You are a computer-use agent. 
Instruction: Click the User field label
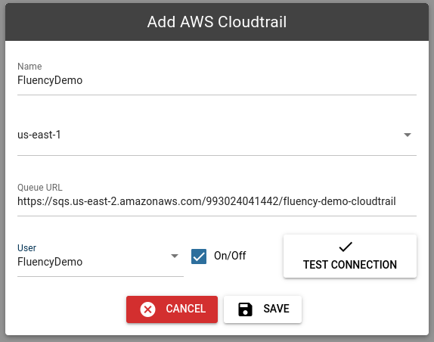(x=27, y=248)
